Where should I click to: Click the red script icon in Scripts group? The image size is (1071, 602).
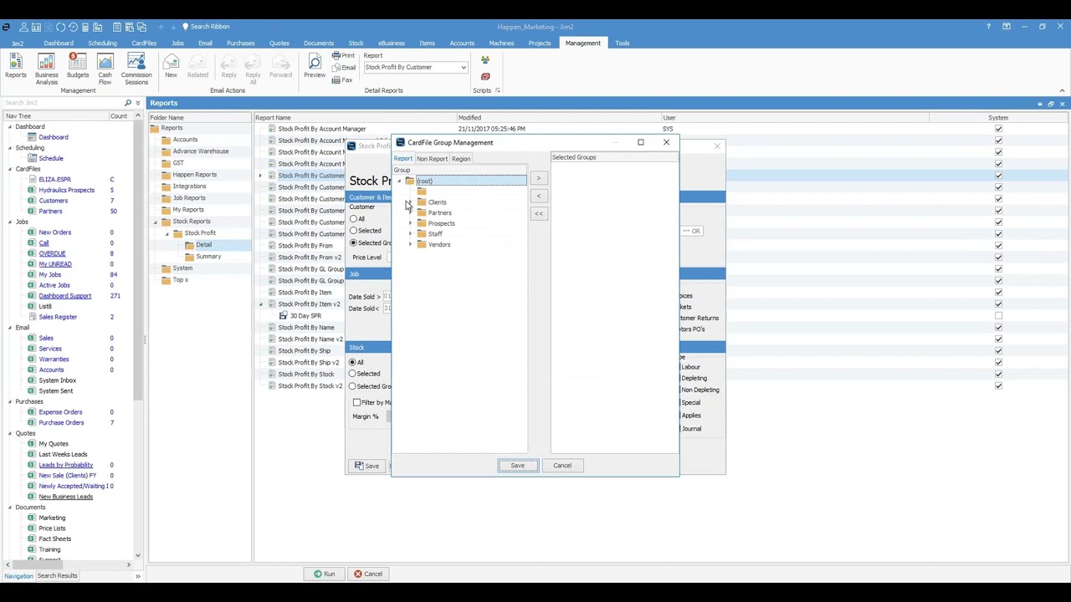485,77
